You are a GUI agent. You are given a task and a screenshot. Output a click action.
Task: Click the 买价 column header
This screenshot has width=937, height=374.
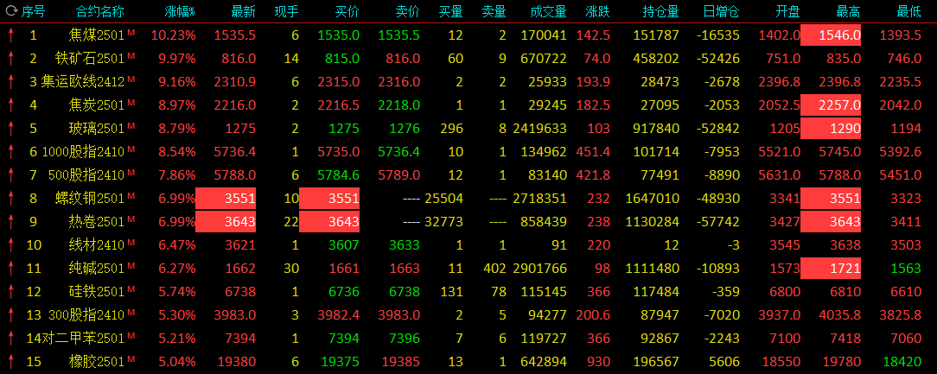(x=347, y=11)
